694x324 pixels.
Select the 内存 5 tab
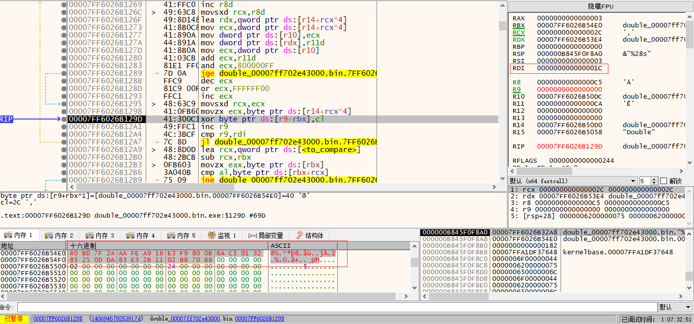pos(181,235)
